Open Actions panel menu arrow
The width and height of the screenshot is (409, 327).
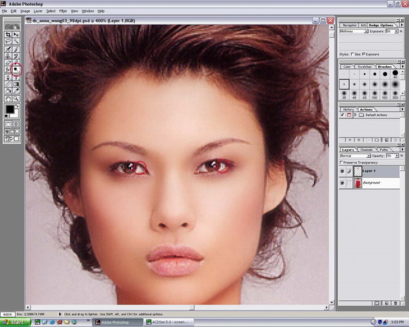pos(403,109)
